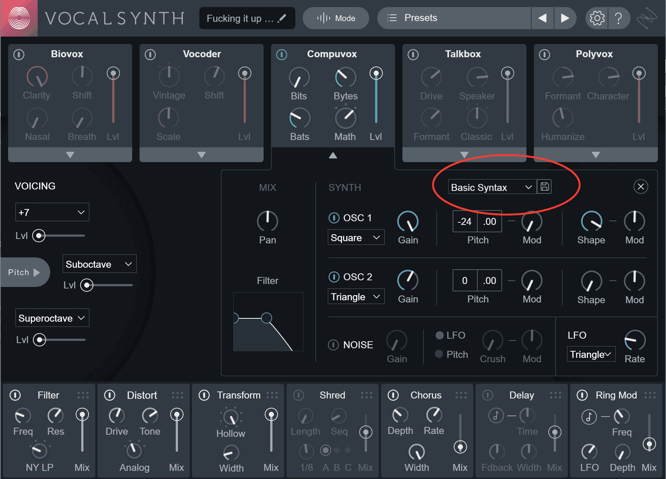Disable the Compuvox module power button
666x479 pixels.
(x=282, y=55)
